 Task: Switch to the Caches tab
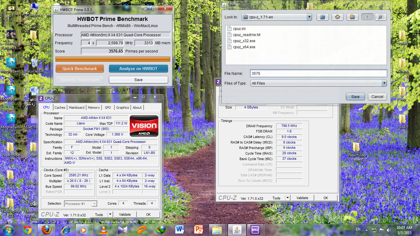point(60,108)
